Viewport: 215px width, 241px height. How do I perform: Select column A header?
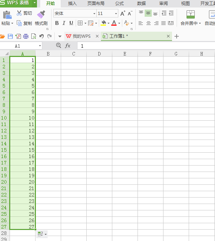[22, 54]
